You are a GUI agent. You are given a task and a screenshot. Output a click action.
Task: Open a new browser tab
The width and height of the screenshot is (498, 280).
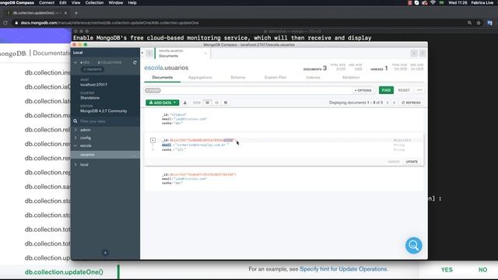76,13
